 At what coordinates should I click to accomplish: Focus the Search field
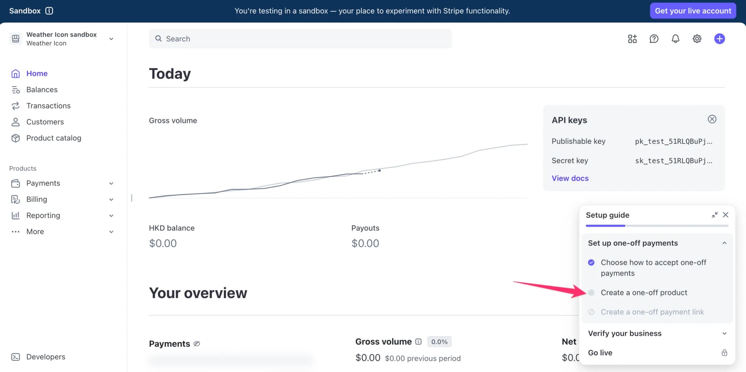(300, 39)
